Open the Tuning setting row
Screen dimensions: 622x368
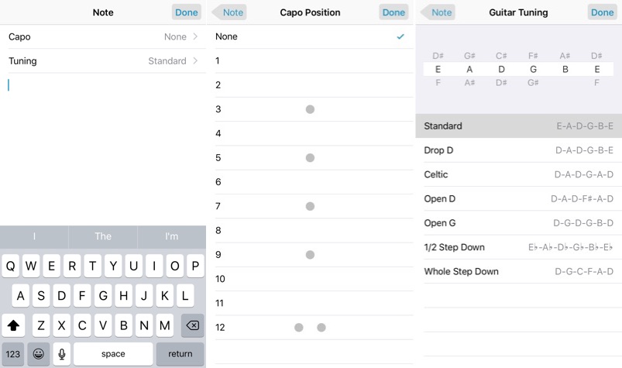tap(103, 60)
